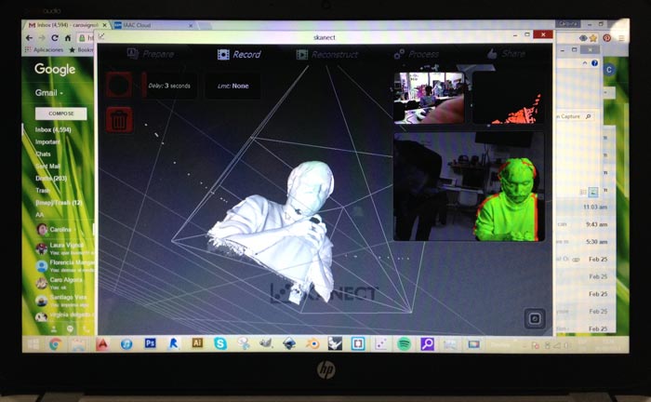The height and width of the screenshot is (402, 651).
Task: Open the Gmail dropdown under Google logo
Action: tap(48, 93)
